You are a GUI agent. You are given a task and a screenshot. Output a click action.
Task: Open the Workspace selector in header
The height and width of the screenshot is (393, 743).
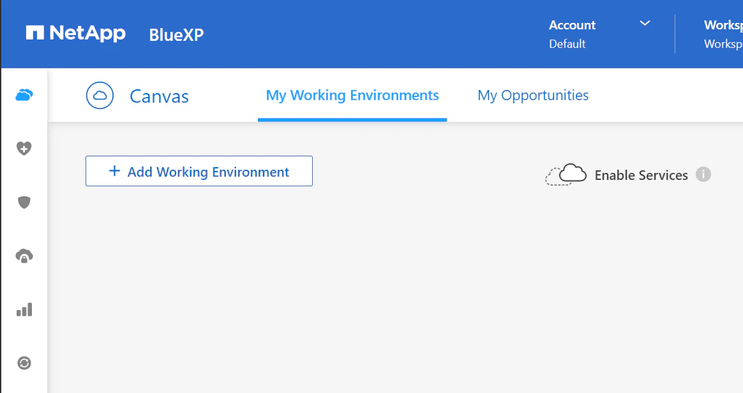click(723, 34)
